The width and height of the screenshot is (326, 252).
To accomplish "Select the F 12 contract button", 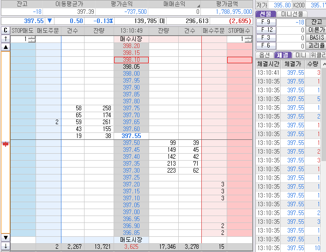I will coord(266,30).
